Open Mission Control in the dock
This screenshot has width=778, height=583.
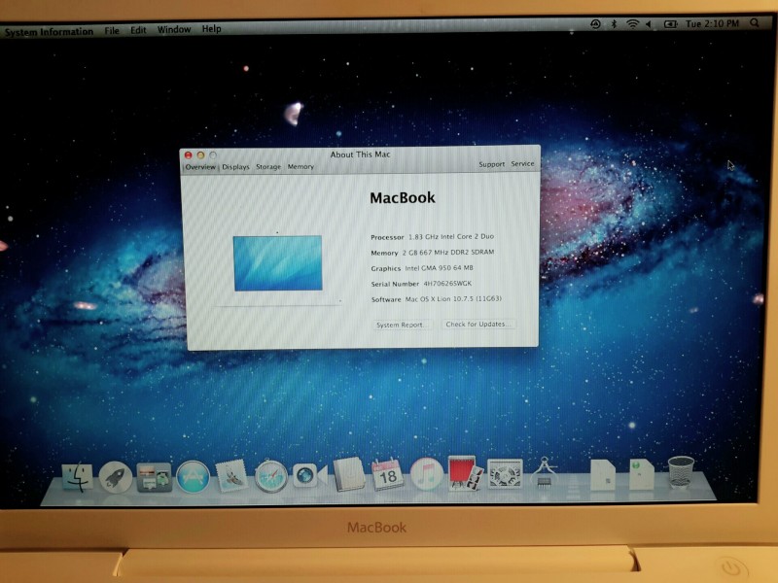155,477
